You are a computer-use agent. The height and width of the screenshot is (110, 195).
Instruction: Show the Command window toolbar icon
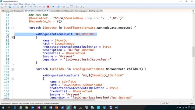coord(77,7)
